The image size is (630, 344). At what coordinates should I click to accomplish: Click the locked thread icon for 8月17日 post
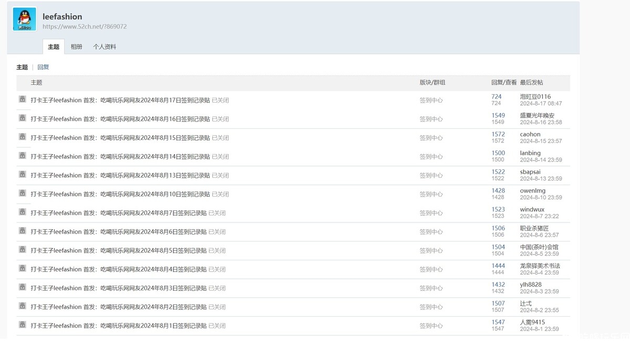pyautogui.click(x=23, y=99)
